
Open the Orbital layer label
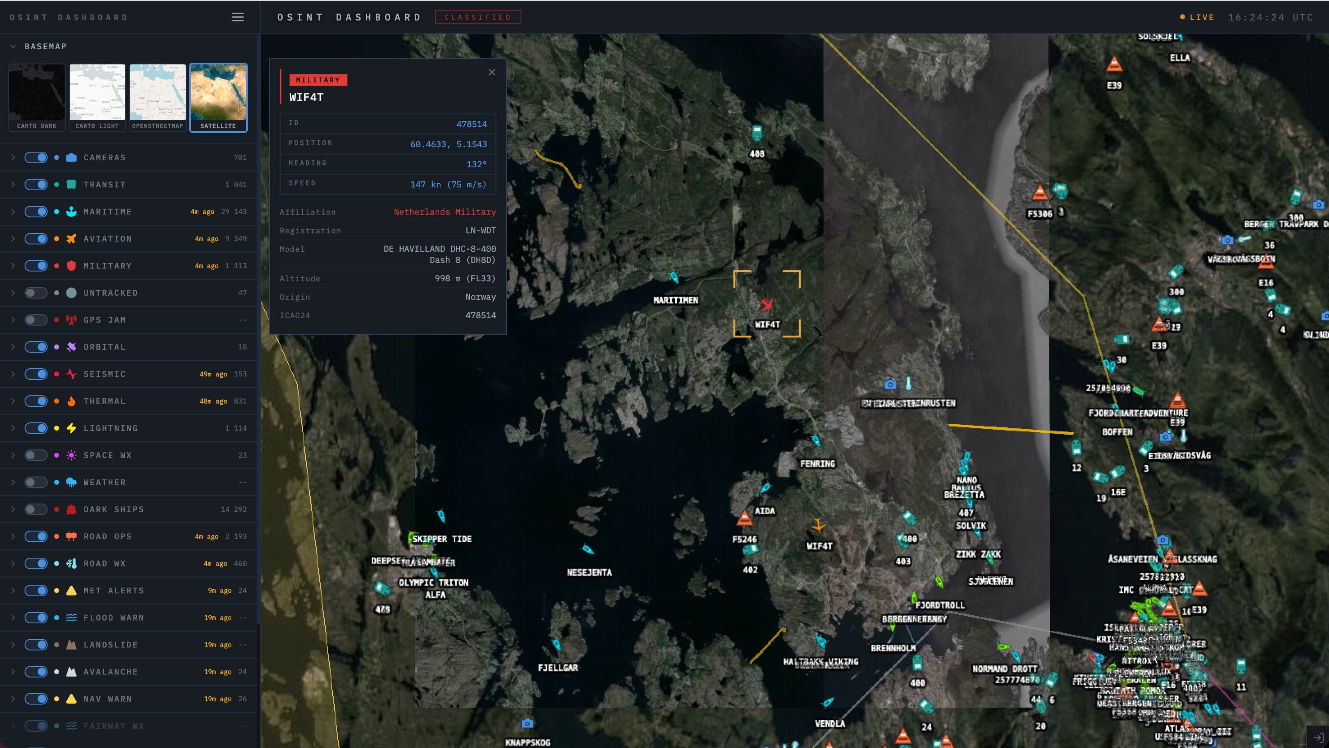click(105, 347)
